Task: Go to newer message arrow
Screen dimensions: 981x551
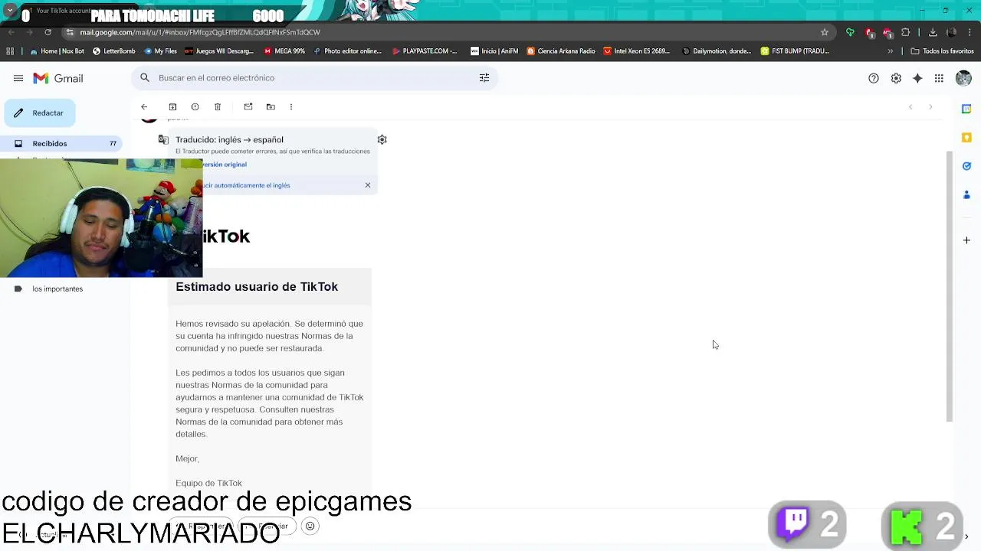Action: [x=910, y=107]
